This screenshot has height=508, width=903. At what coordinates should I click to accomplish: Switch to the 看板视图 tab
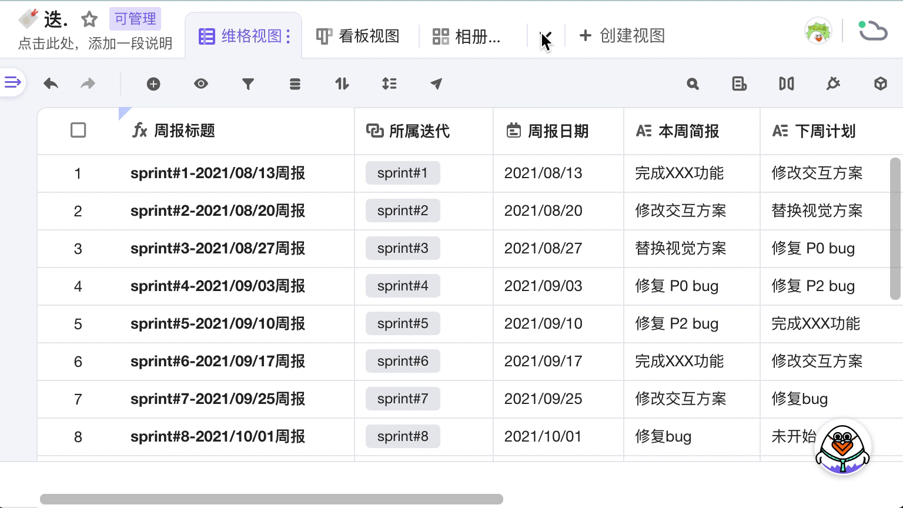358,36
